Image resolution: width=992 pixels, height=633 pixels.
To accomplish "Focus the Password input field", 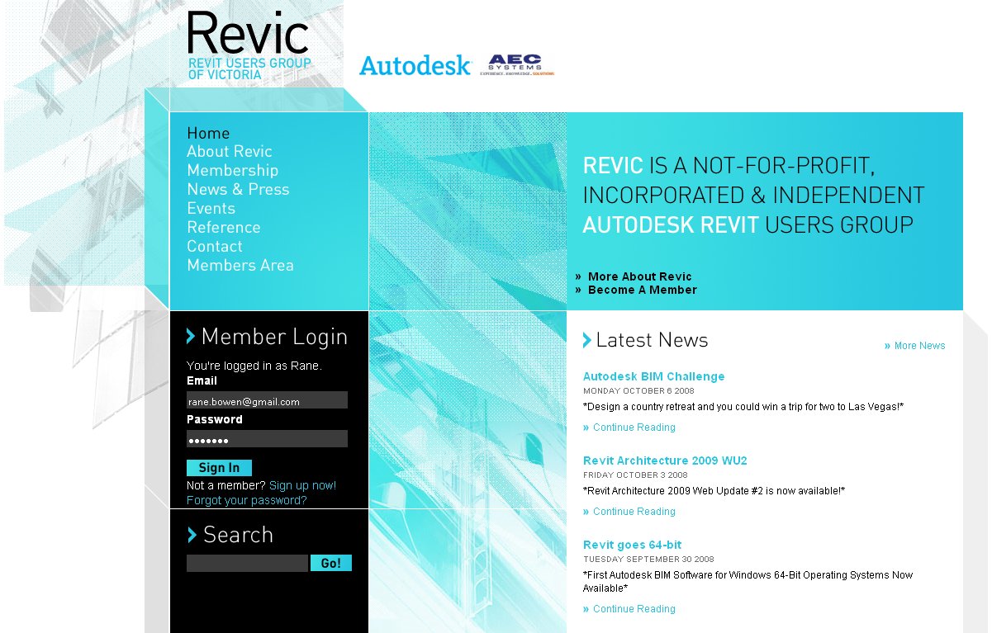I will 267,439.
